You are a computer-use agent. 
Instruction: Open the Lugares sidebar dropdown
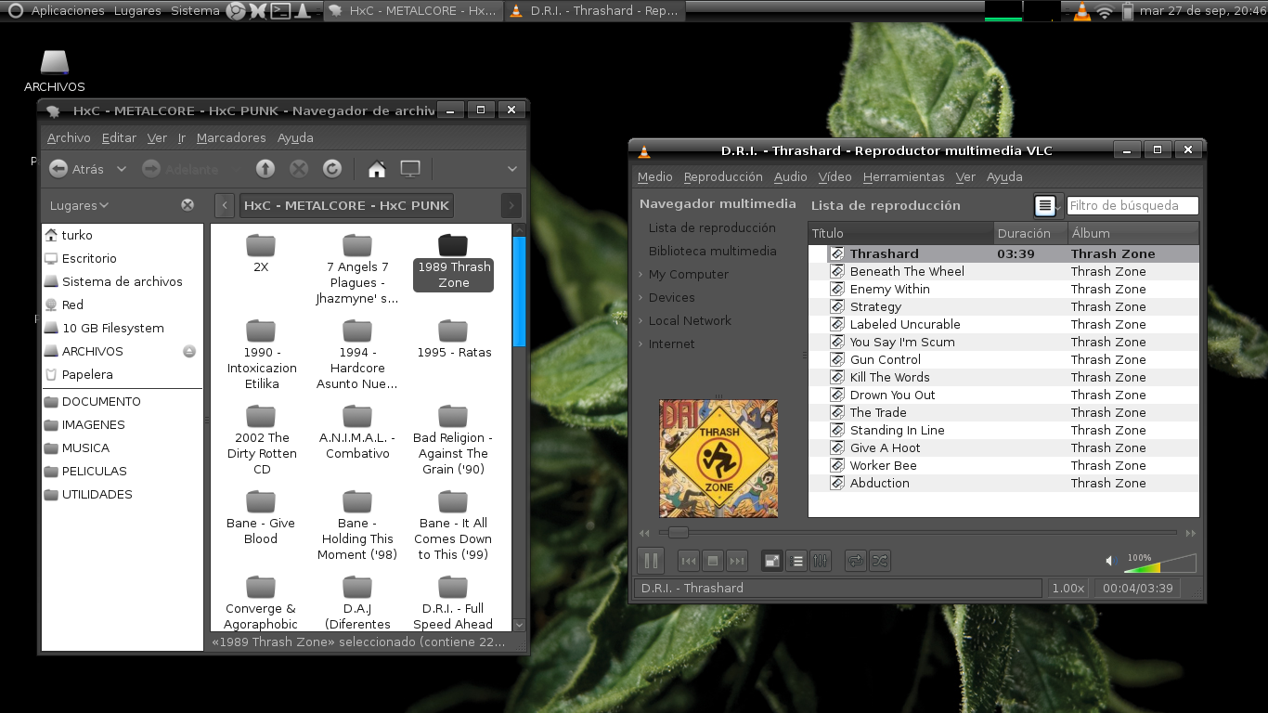tap(80, 205)
